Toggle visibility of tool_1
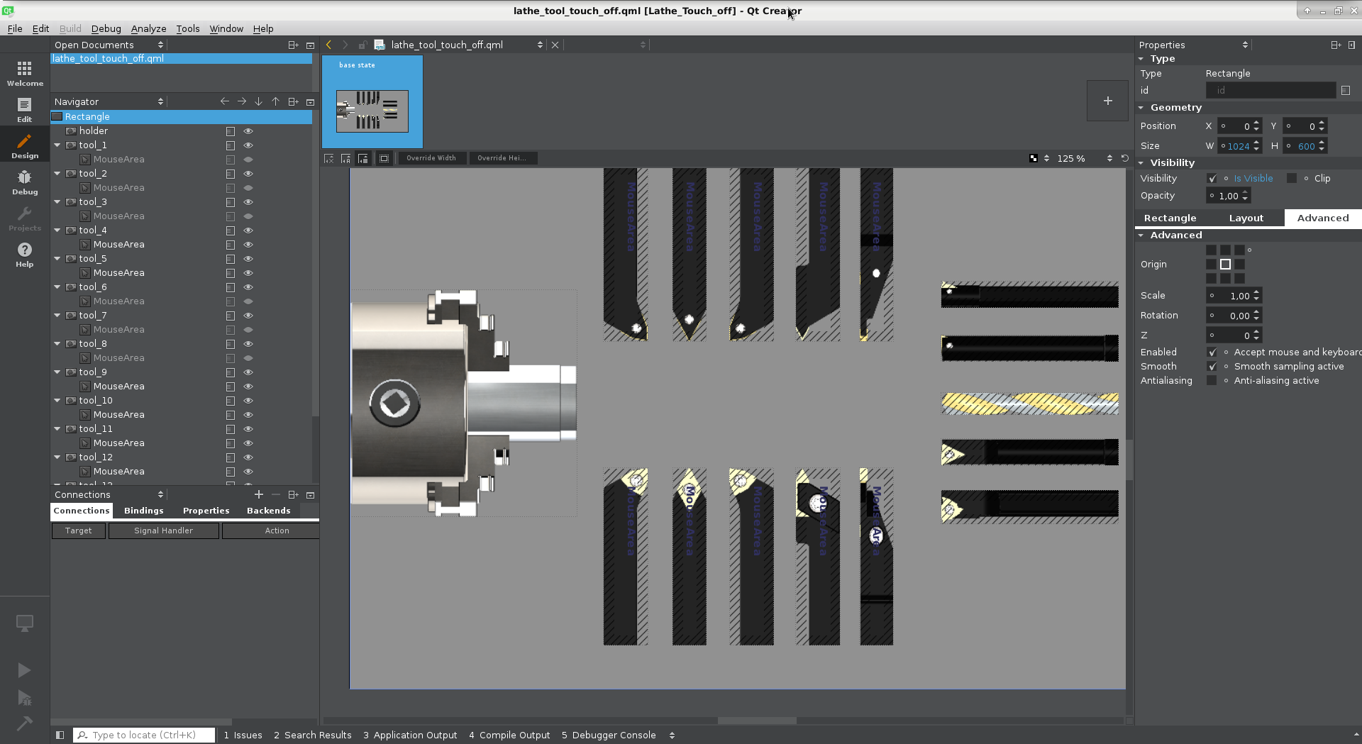 [248, 145]
